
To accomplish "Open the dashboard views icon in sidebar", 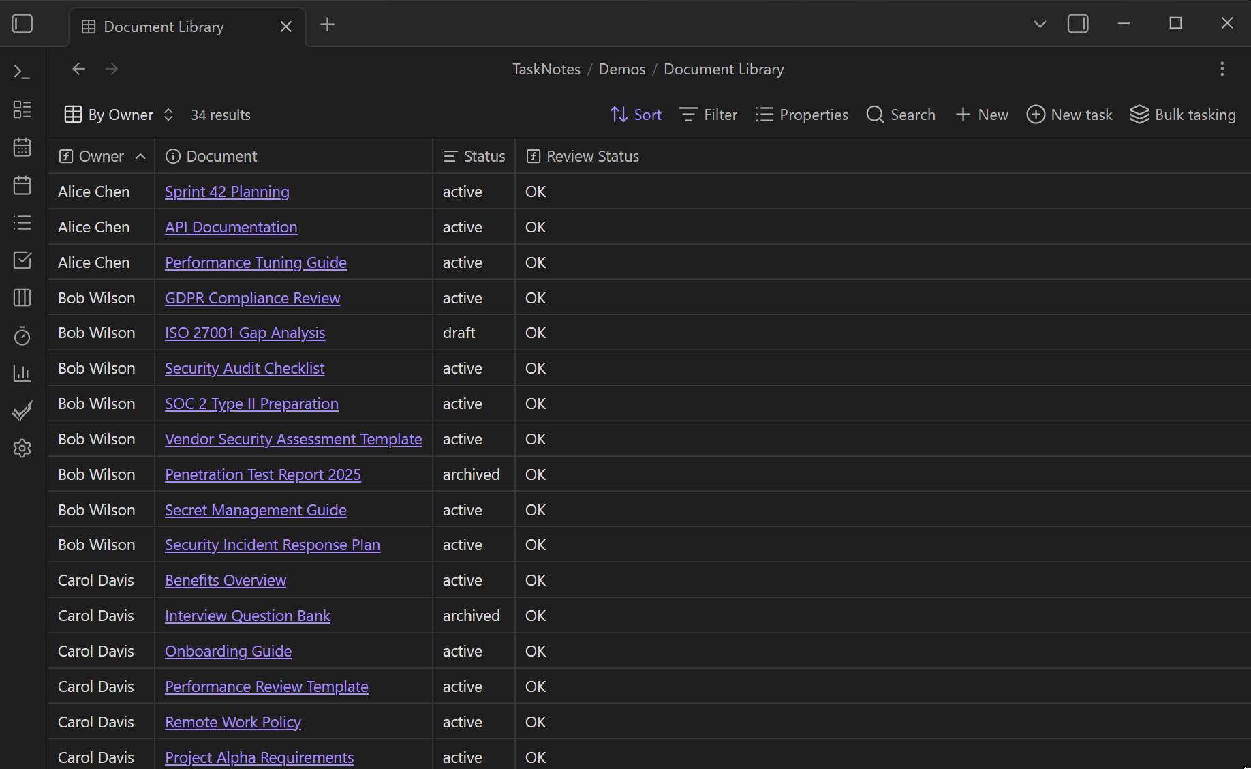I will tap(22, 109).
